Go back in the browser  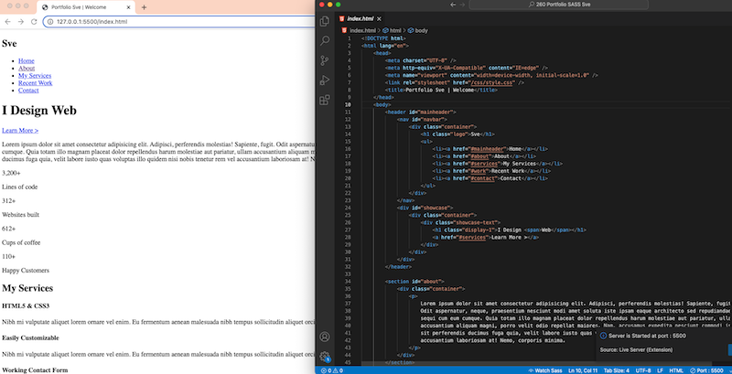pos(7,22)
